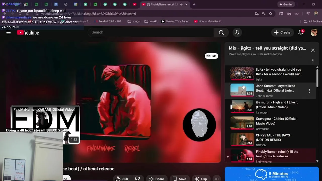Open the YouTube hamburger guide menu
The width and height of the screenshot is (322, 181).
tap(9, 32)
